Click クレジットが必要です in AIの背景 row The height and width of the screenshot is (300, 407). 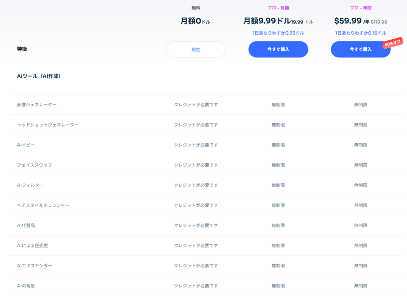(x=196, y=286)
